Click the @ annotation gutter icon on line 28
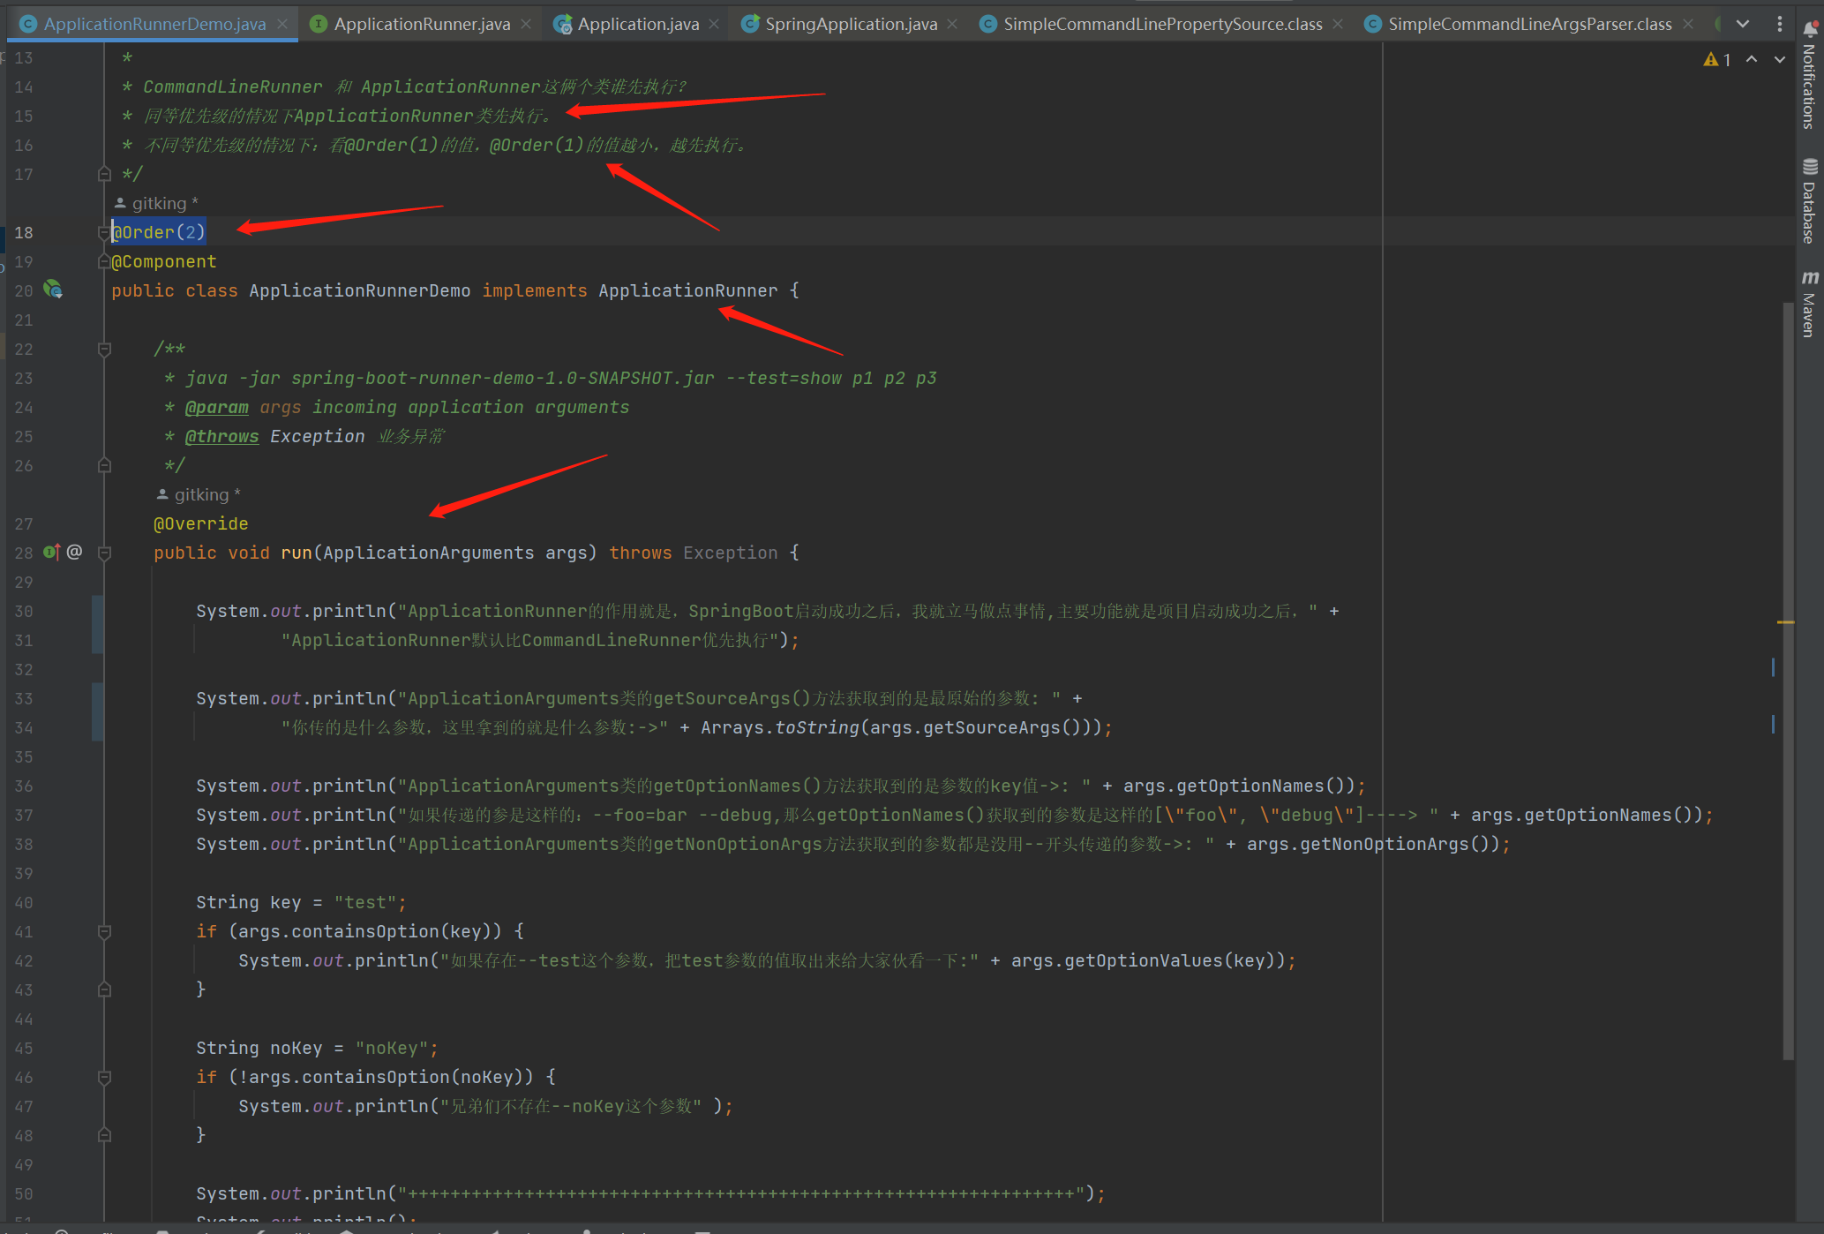 (x=75, y=552)
